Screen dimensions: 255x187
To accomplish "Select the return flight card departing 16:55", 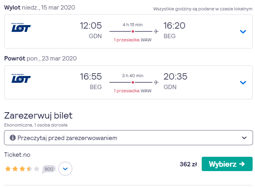I will click(x=128, y=82).
